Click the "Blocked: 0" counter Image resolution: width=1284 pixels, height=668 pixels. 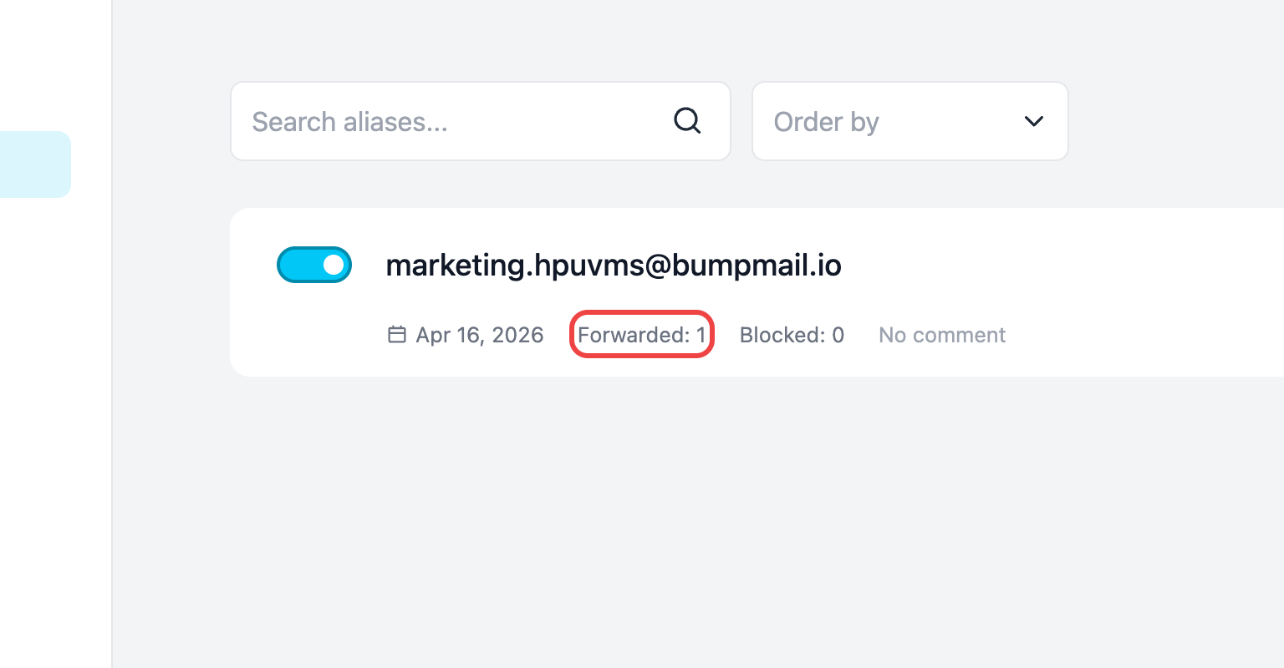pos(792,335)
